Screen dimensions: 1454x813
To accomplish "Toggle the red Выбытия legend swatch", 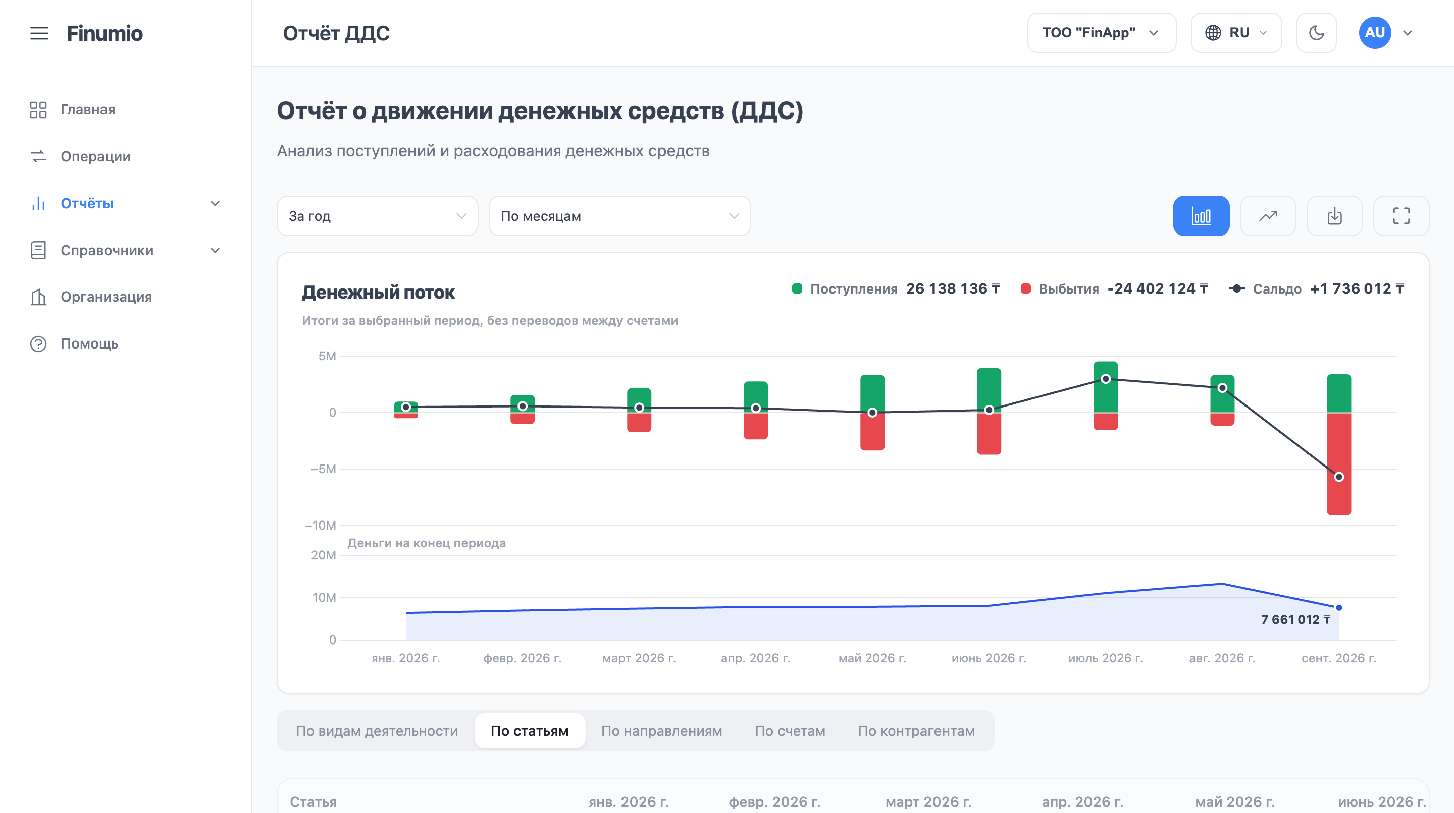I will [1025, 288].
